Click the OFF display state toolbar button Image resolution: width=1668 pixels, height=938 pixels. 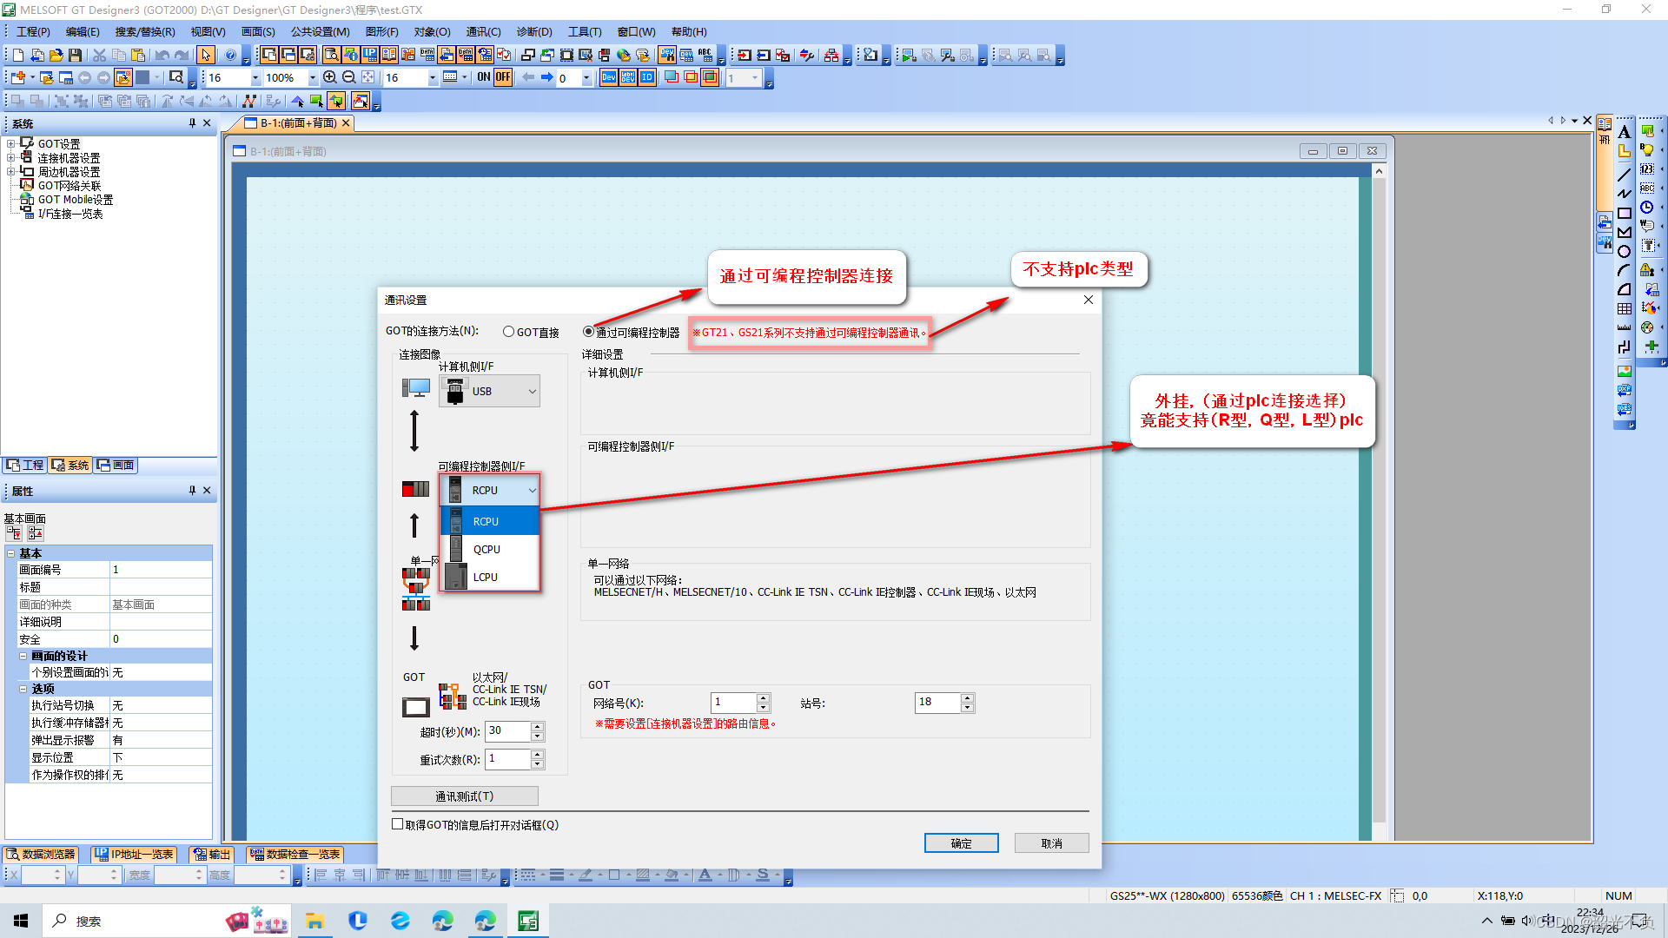(x=503, y=77)
